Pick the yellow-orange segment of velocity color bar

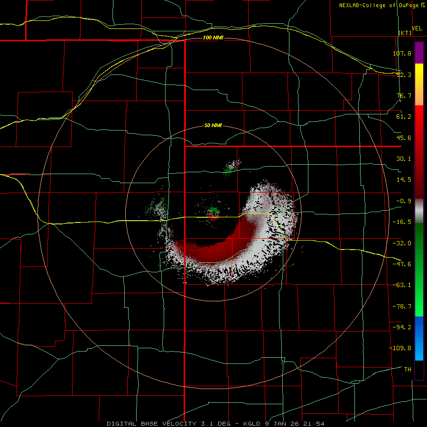419,84
